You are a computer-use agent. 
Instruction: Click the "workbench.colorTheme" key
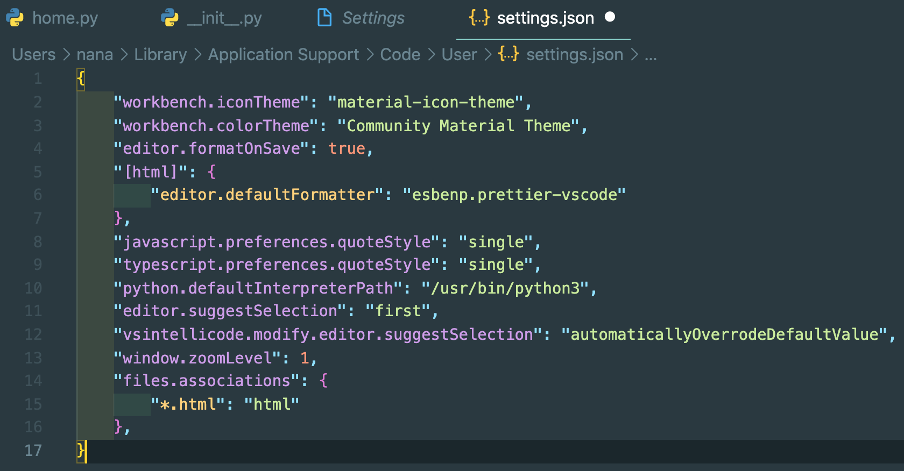(x=216, y=126)
